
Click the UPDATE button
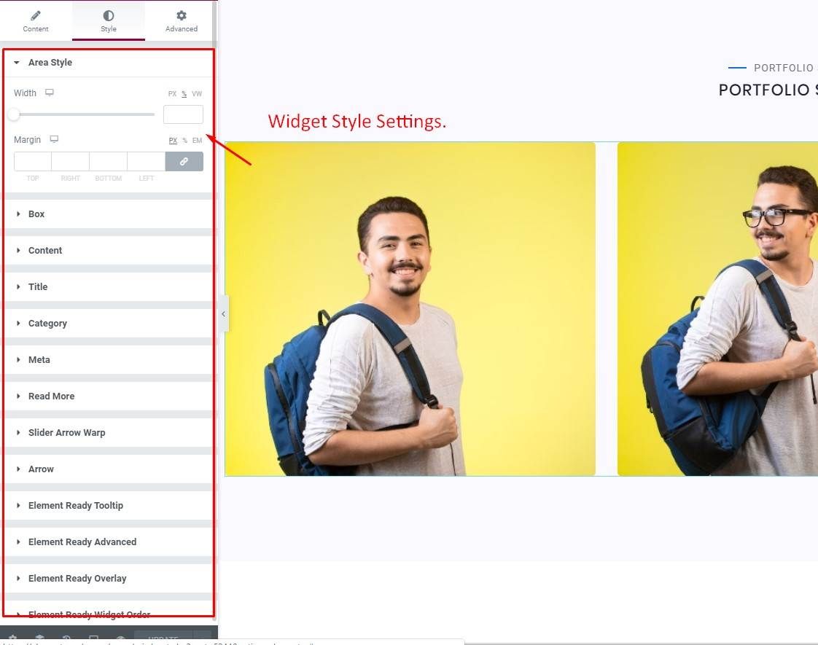(164, 636)
